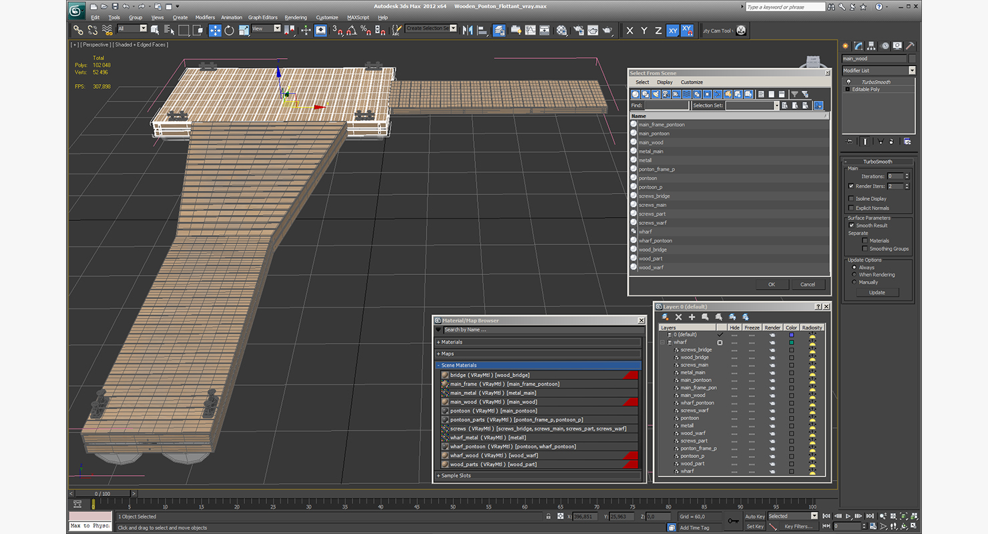Screen dimensions: 988x534
Task: Toggle the Smooth Result checkbox
Action: tap(851, 226)
